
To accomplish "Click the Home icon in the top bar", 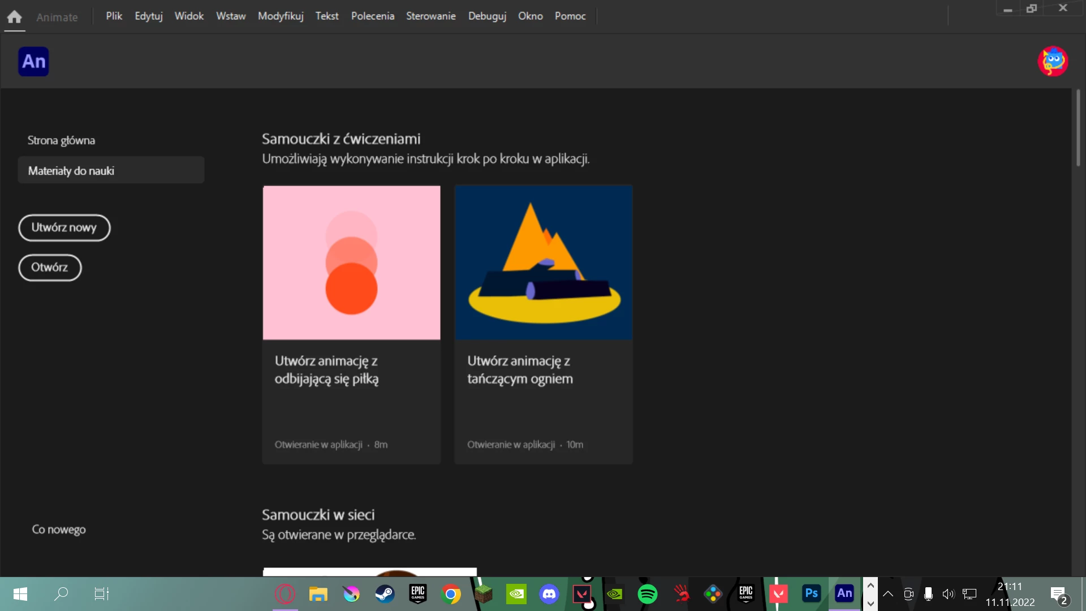I will pyautogui.click(x=15, y=16).
